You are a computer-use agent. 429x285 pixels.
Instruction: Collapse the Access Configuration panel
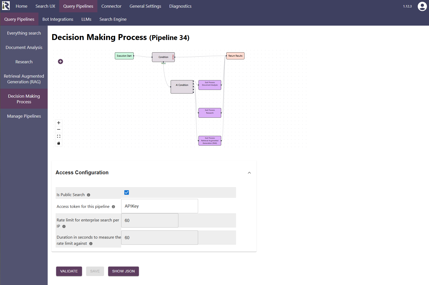249,173
